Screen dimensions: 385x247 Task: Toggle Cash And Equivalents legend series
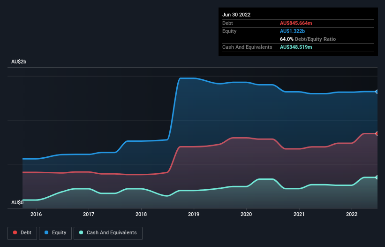pyautogui.click(x=108, y=232)
